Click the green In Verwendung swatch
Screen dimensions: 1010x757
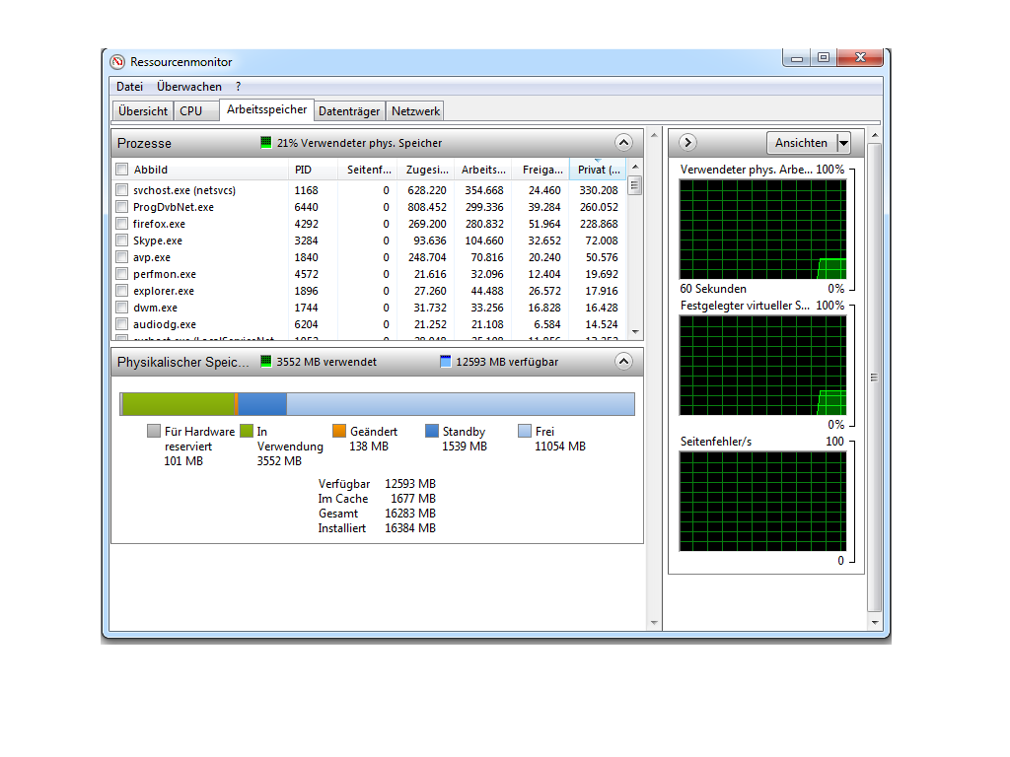246,431
